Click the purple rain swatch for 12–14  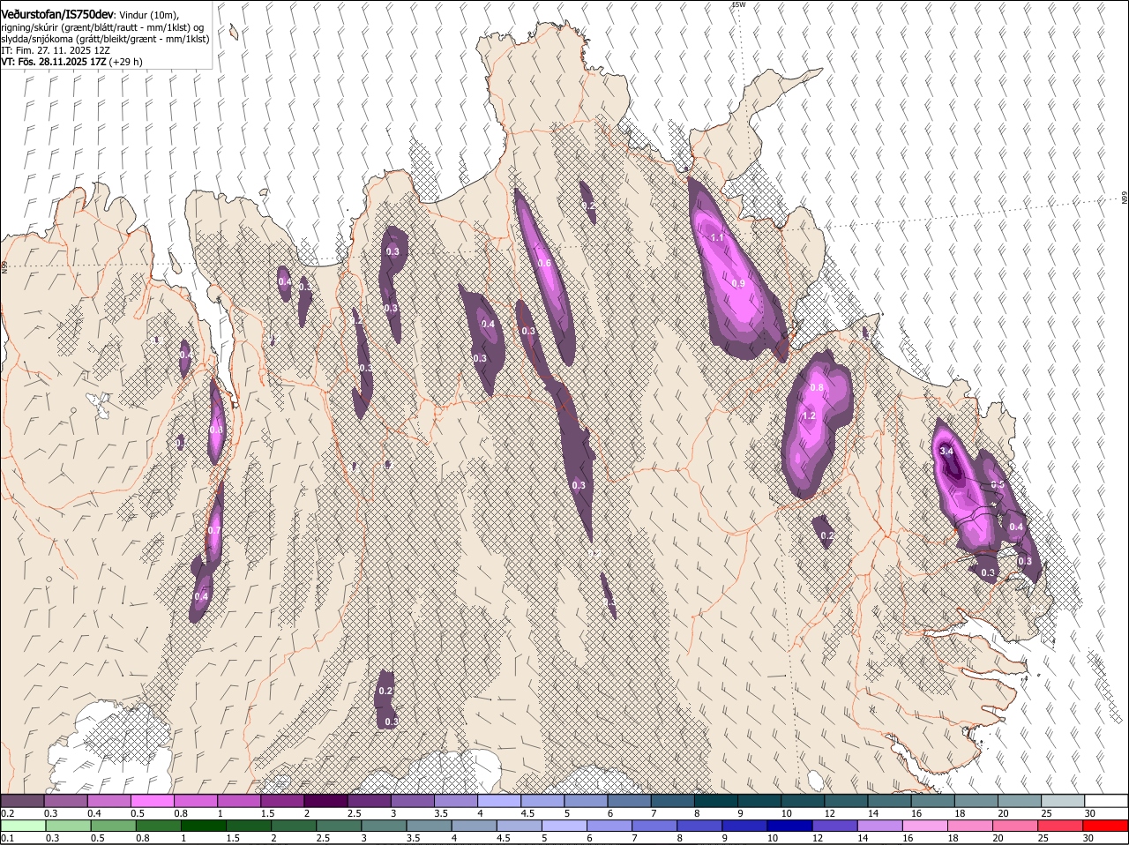pyautogui.click(x=835, y=826)
